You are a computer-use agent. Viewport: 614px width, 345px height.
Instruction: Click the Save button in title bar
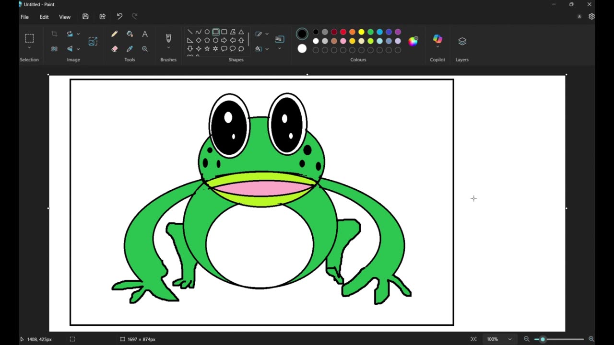tap(85, 16)
